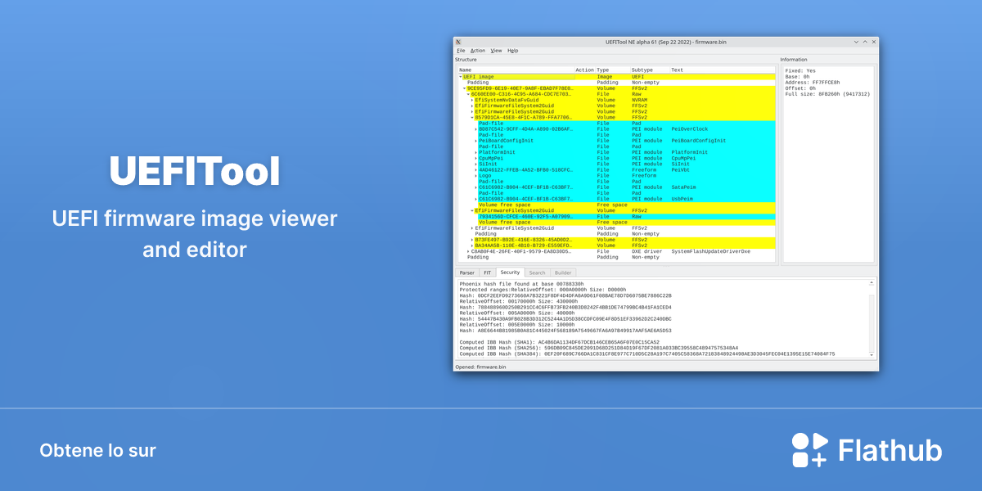Expand the Logo freeform file arrow

[476, 175]
